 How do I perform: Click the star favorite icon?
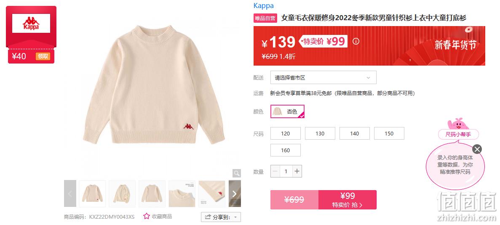tap(146, 217)
